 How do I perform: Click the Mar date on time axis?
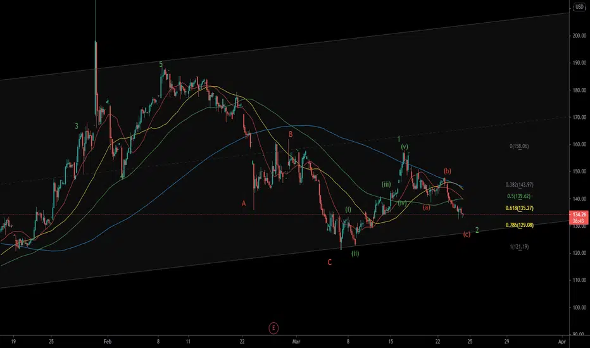296,342
